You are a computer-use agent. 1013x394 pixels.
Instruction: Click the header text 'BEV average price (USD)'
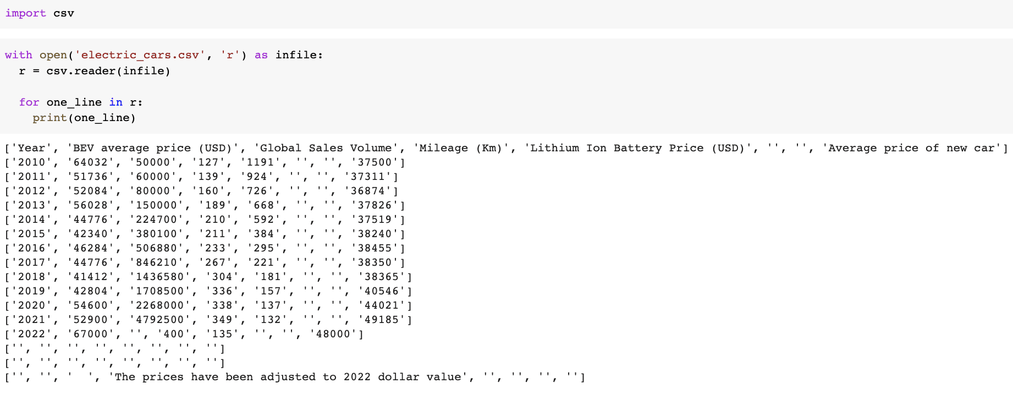pos(152,148)
